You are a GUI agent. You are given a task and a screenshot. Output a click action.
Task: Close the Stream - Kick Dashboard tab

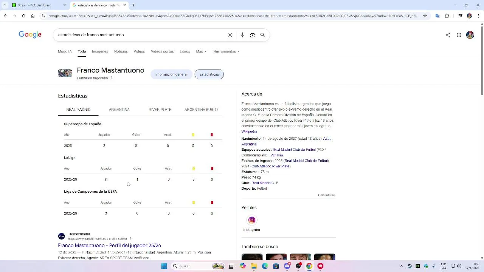click(x=64, y=5)
